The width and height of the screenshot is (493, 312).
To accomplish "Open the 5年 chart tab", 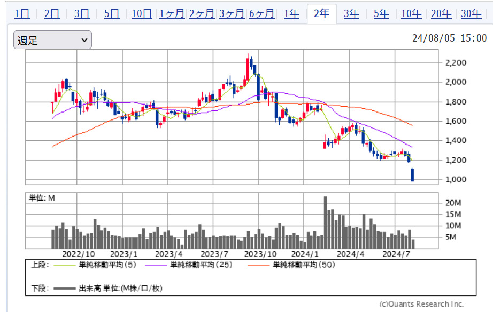I will (381, 14).
